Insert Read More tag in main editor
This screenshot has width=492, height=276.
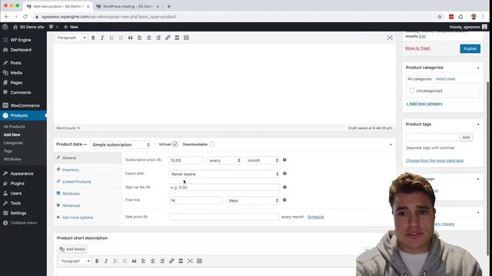(177, 38)
